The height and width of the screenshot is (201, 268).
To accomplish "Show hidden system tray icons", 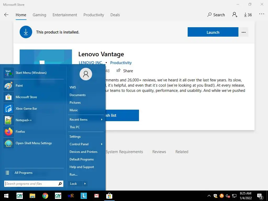I will point(209,196).
